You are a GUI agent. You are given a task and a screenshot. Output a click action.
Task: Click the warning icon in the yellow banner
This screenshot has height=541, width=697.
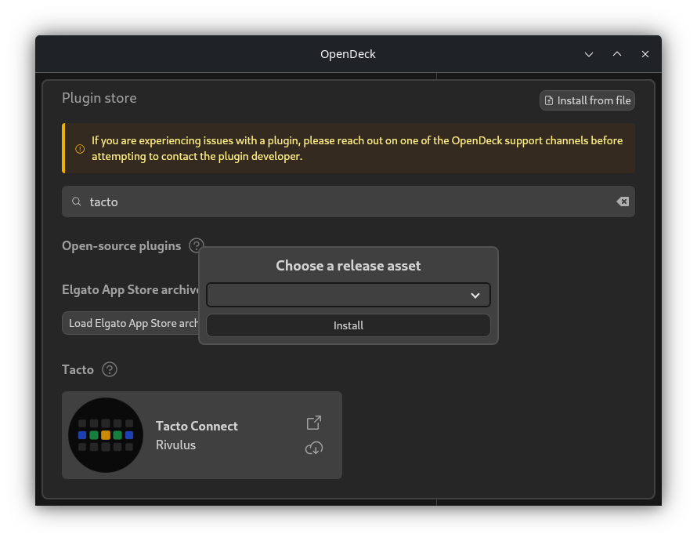click(x=79, y=149)
